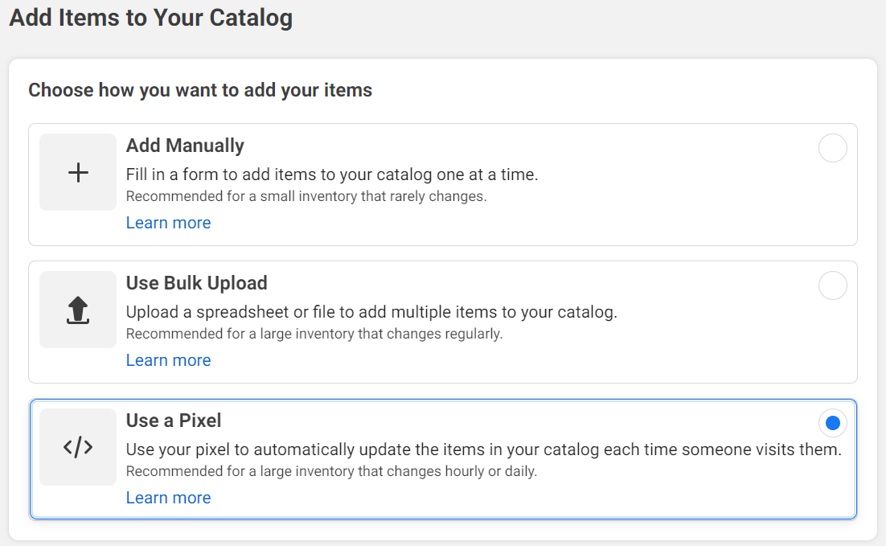886x546 pixels.
Task: Click the Add Manually option title
Action: pyautogui.click(x=185, y=146)
